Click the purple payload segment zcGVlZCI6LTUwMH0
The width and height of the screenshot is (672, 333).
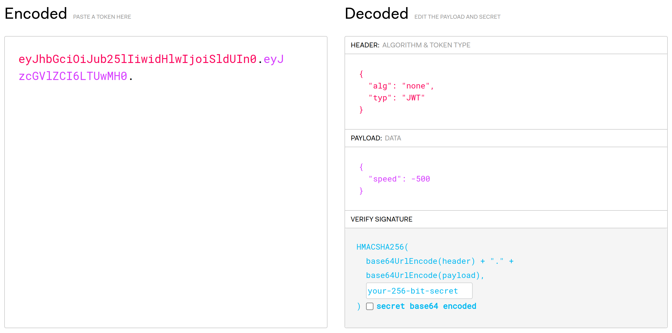73,76
